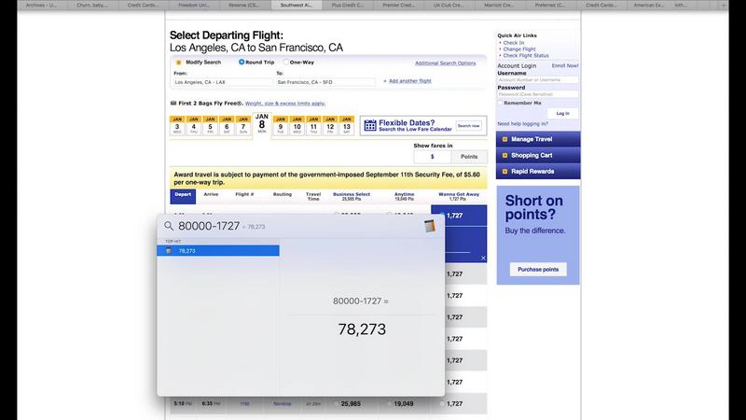This screenshot has width=746, height=420.
Task: Select the 78,273 top hit result
Action: pos(218,251)
